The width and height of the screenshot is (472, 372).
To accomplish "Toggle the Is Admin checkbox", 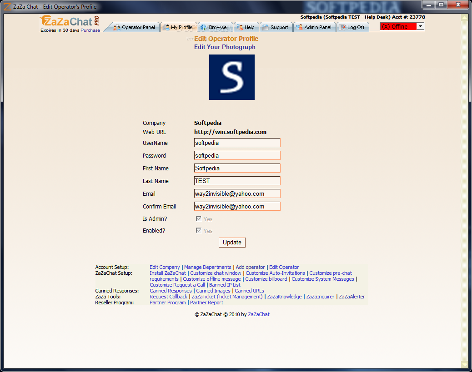I will [199, 218].
